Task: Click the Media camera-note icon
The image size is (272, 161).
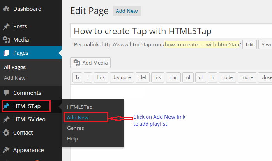Action: click(x=6, y=40)
